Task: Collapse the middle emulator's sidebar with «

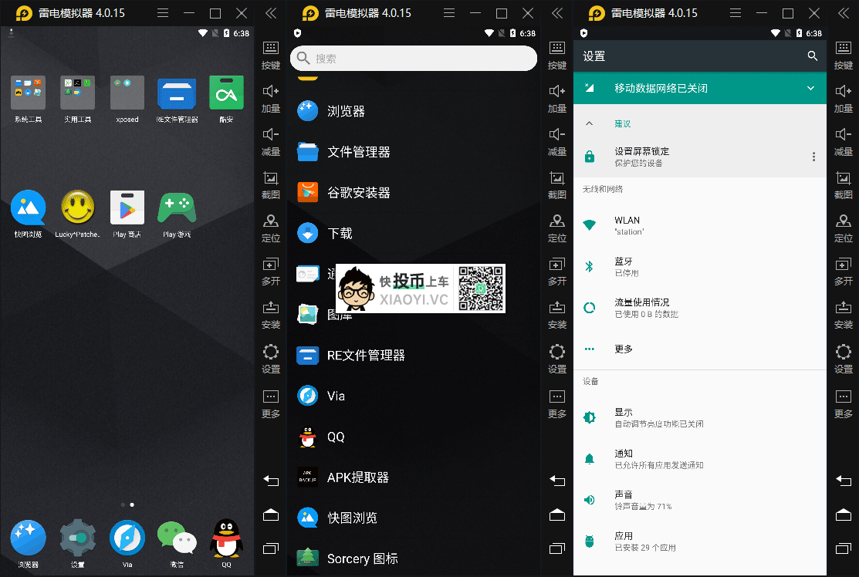Action: click(557, 12)
